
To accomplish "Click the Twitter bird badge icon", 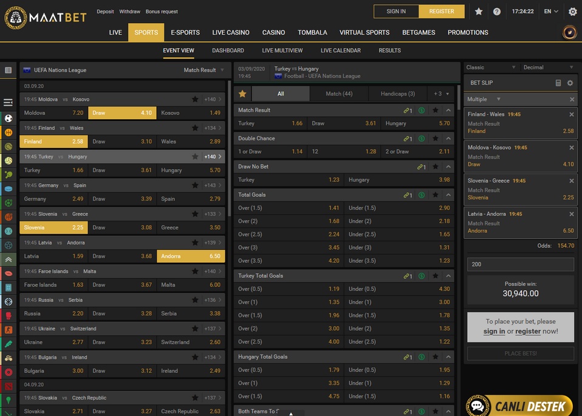I will pyautogui.click(x=569, y=32).
